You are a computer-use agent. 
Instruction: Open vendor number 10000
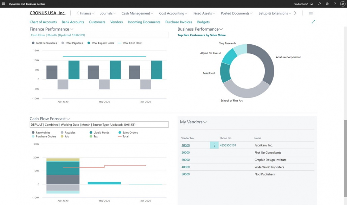185,145
